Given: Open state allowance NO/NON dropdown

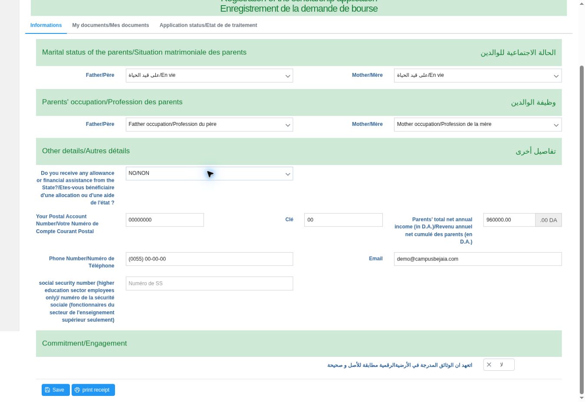Looking at the screenshot, I should point(209,174).
